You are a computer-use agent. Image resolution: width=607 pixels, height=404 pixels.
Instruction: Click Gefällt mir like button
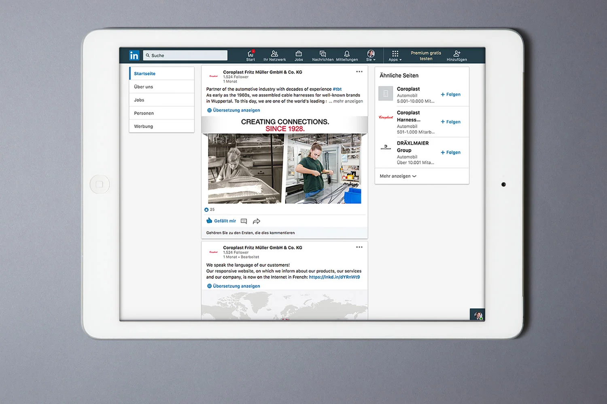[x=221, y=221]
